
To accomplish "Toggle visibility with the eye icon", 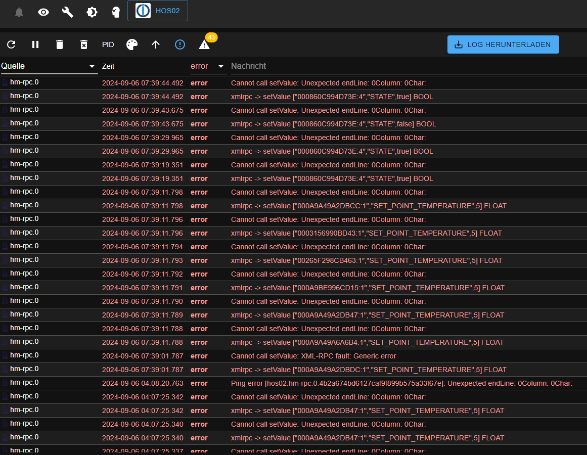I will [x=43, y=12].
